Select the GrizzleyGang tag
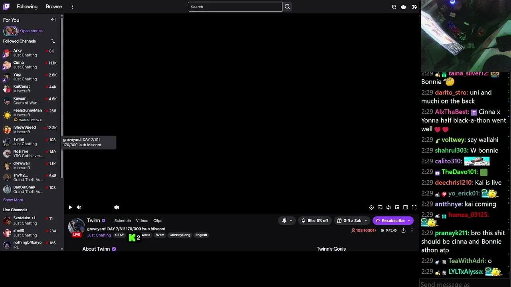The height and width of the screenshot is (287, 511). click(180, 235)
